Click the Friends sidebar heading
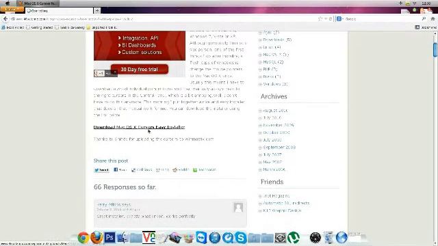The height and width of the screenshot is (246, 438). 272,182
